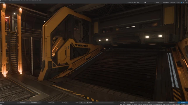The width and height of the screenshot is (188, 105).
Task: Click the FOV value in viewport header
Action: tap(157, 3)
